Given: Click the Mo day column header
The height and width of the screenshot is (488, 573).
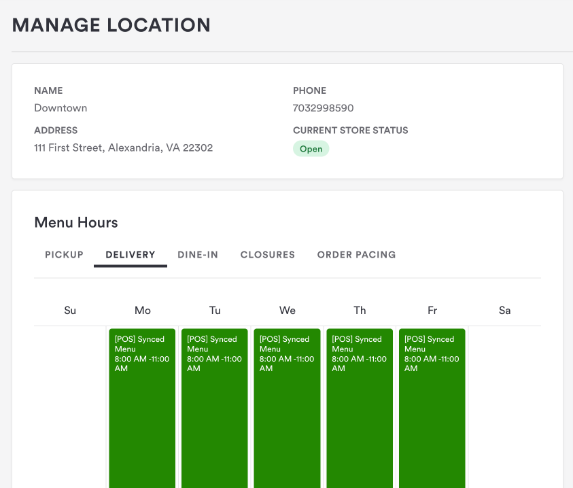Looking at the screenshot, I should 143,311.
